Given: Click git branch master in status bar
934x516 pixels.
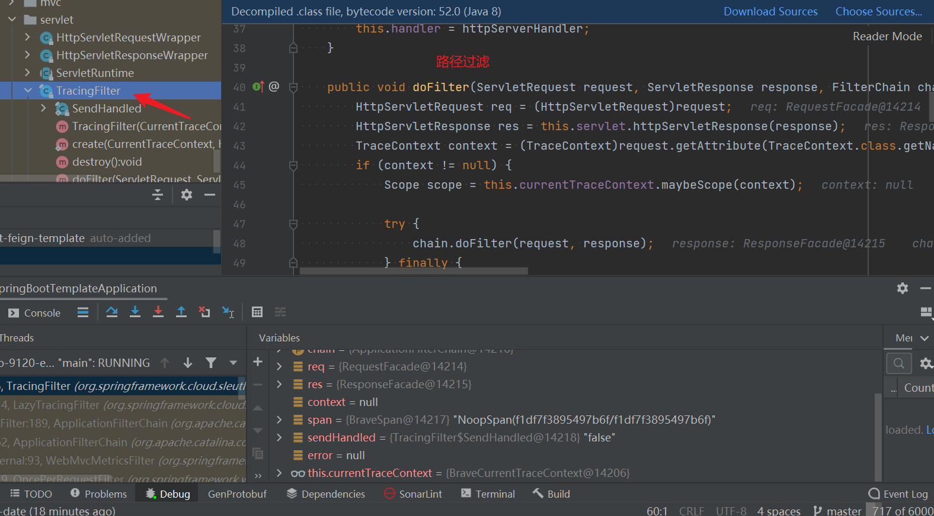Looking at the screenshot, I should point(837,511).
